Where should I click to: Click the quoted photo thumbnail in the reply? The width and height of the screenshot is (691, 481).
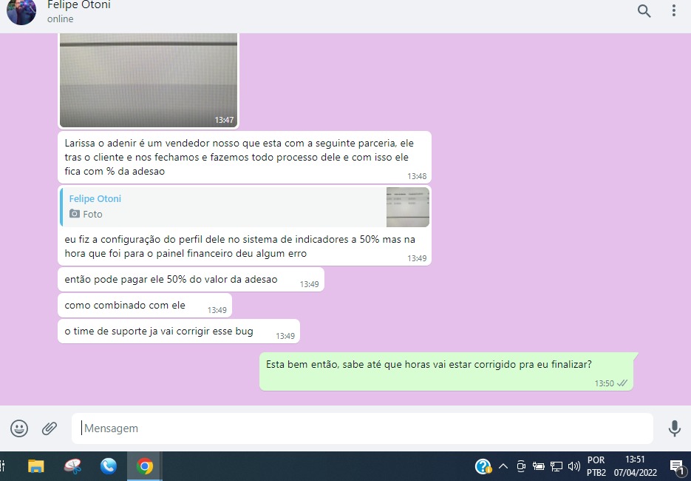tap(408, 206)
